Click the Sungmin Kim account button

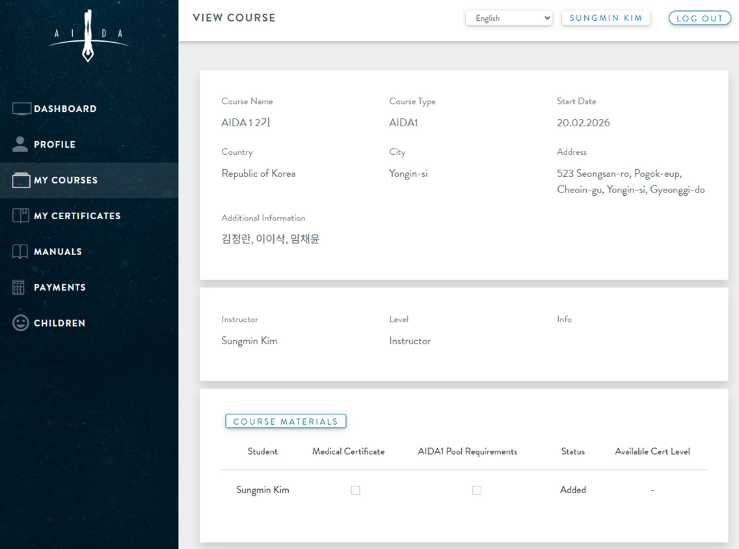(606, 18)
